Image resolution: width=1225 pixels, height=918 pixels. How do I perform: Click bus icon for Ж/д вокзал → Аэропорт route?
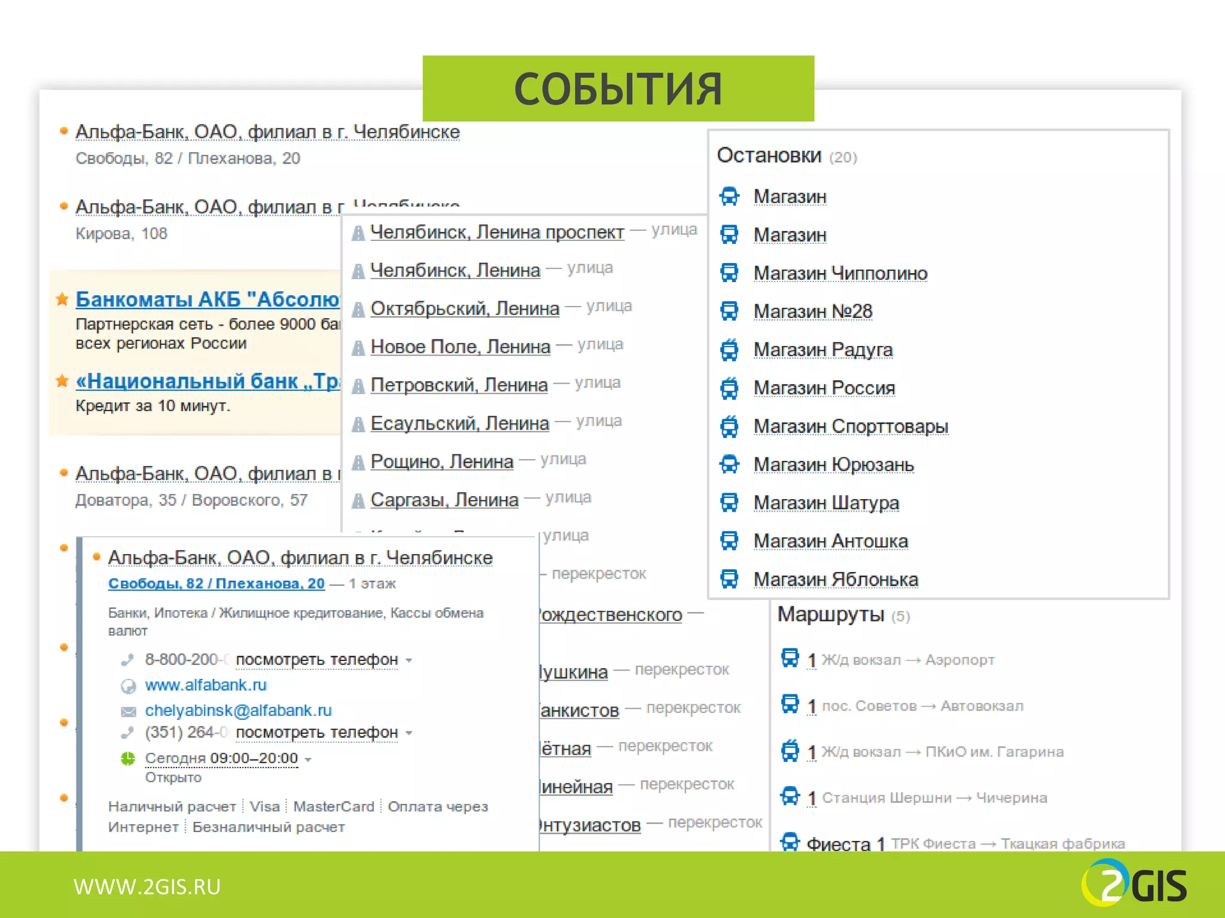point(790,657)
